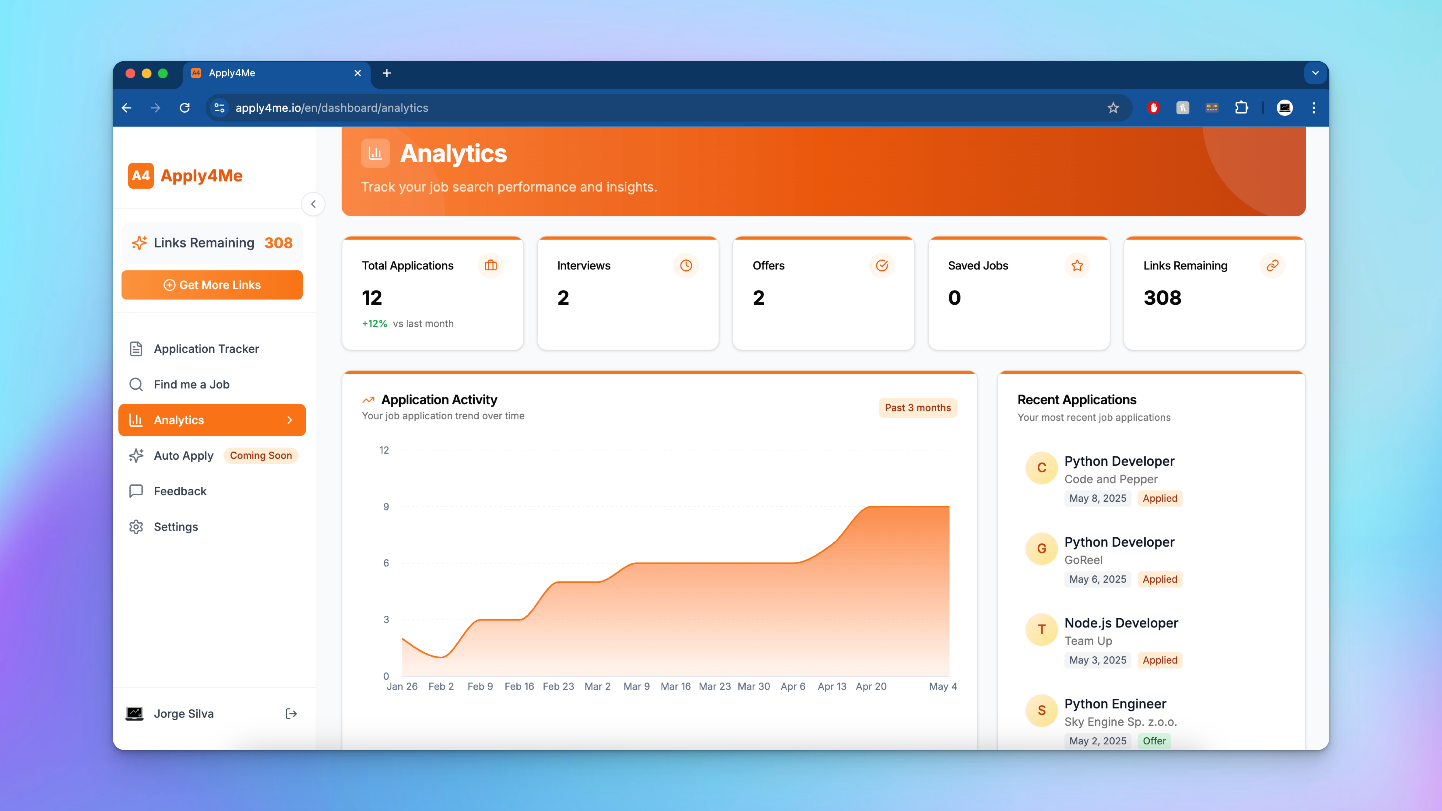Bookmark this page with the star icon
1442x811 pixels.
tap(1113, 107)
